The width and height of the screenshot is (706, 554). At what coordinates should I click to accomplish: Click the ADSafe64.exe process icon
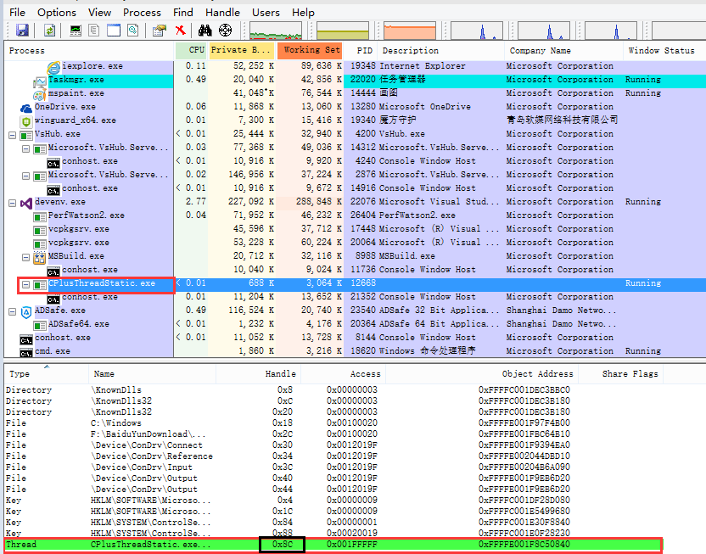pyautogui.click(x=40, y=326)
